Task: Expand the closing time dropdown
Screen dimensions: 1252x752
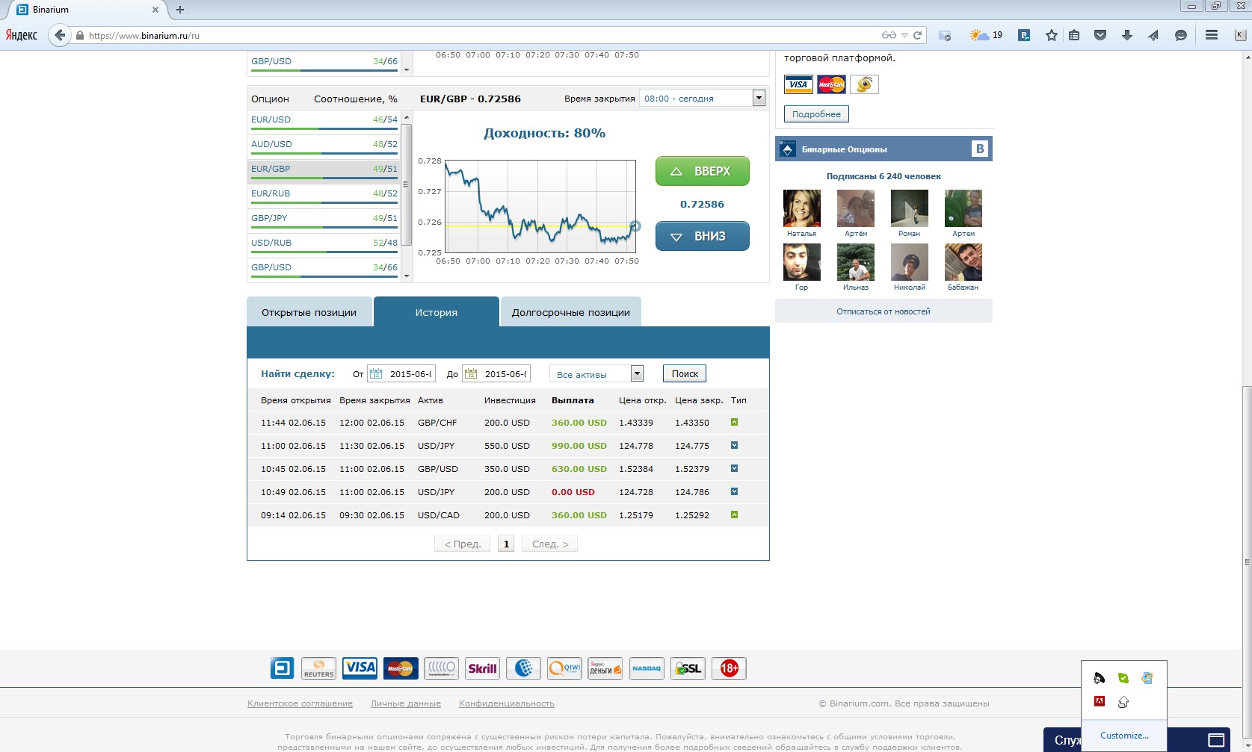Action: (759, 98)
